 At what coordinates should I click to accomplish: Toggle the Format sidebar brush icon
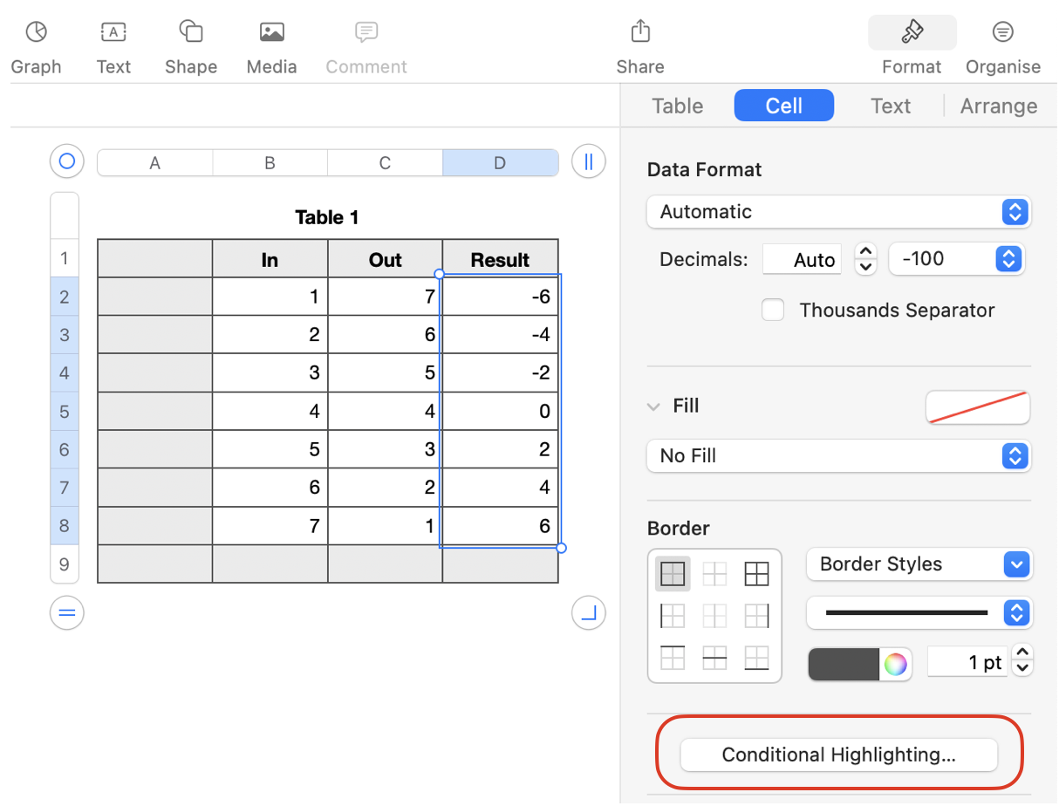[912, 34]
